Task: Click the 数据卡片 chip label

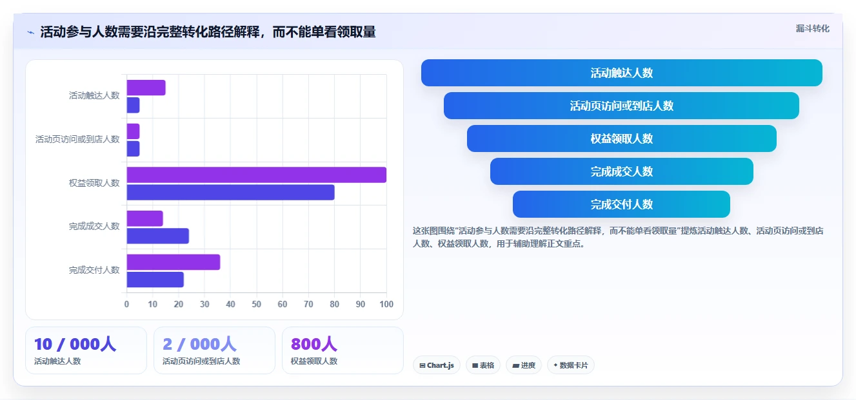Action: coord(574,365)
